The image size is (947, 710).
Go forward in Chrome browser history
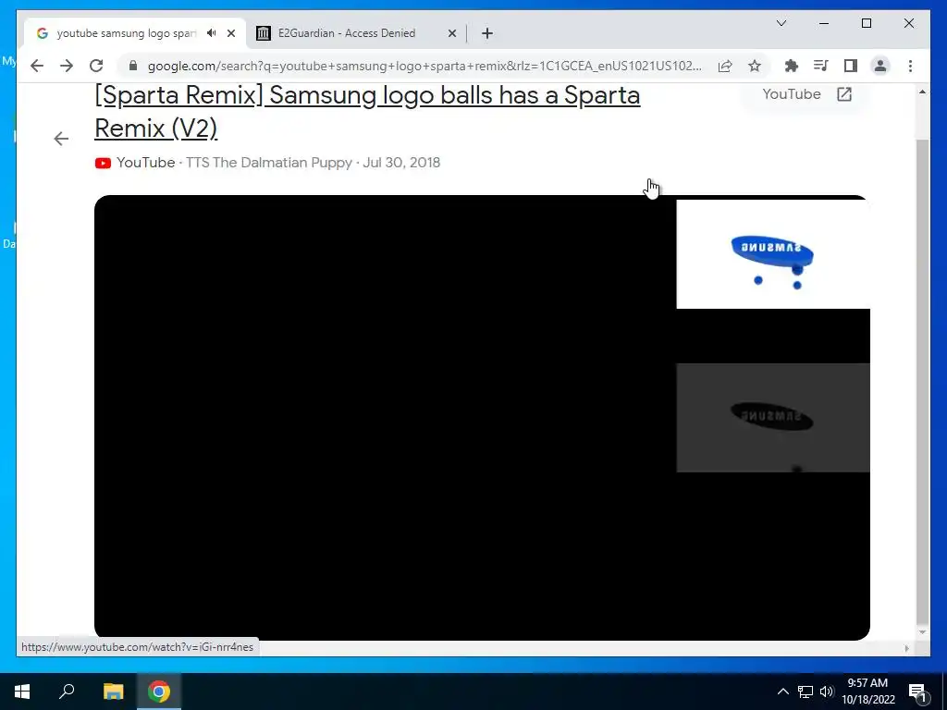(x=67, y=66)
